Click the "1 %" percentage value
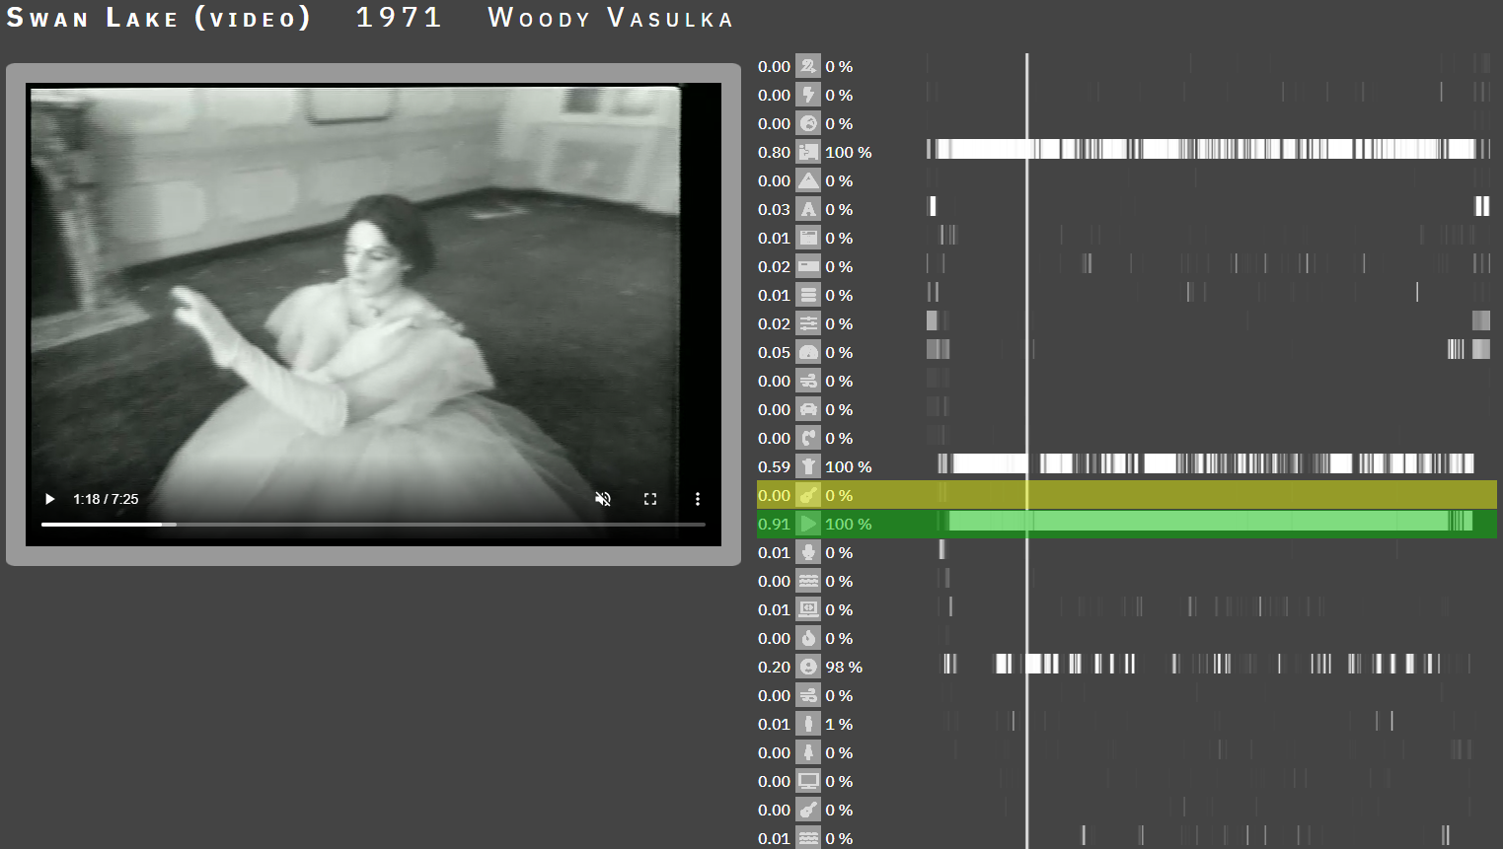 point(839,724)
